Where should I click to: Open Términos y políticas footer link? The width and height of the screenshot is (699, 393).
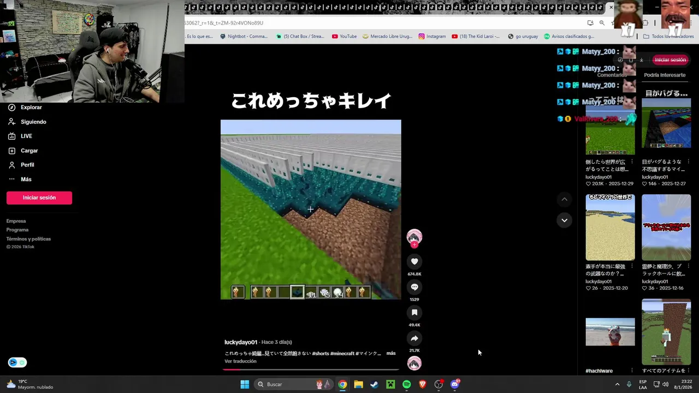click(x=28, y=239)
